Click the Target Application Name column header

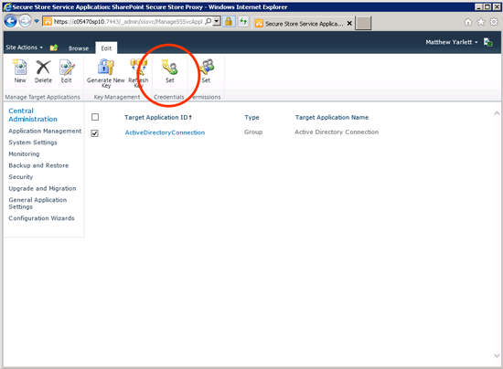[332, 117]
